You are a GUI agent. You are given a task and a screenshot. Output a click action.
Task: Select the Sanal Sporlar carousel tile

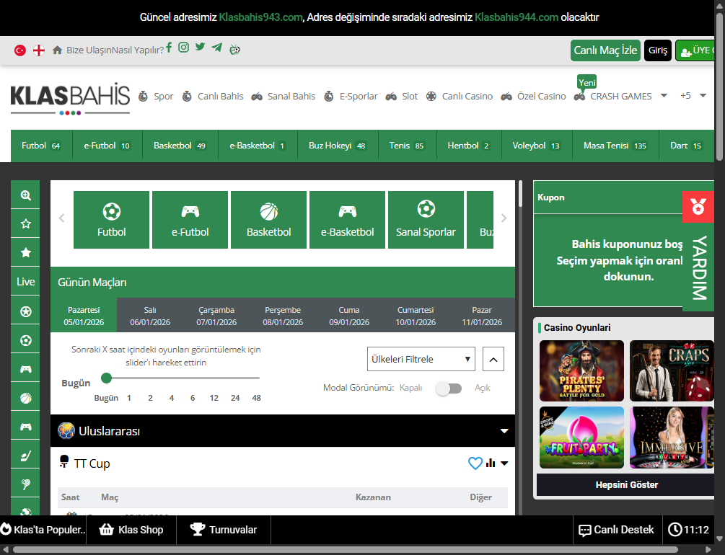click(426, 220)
